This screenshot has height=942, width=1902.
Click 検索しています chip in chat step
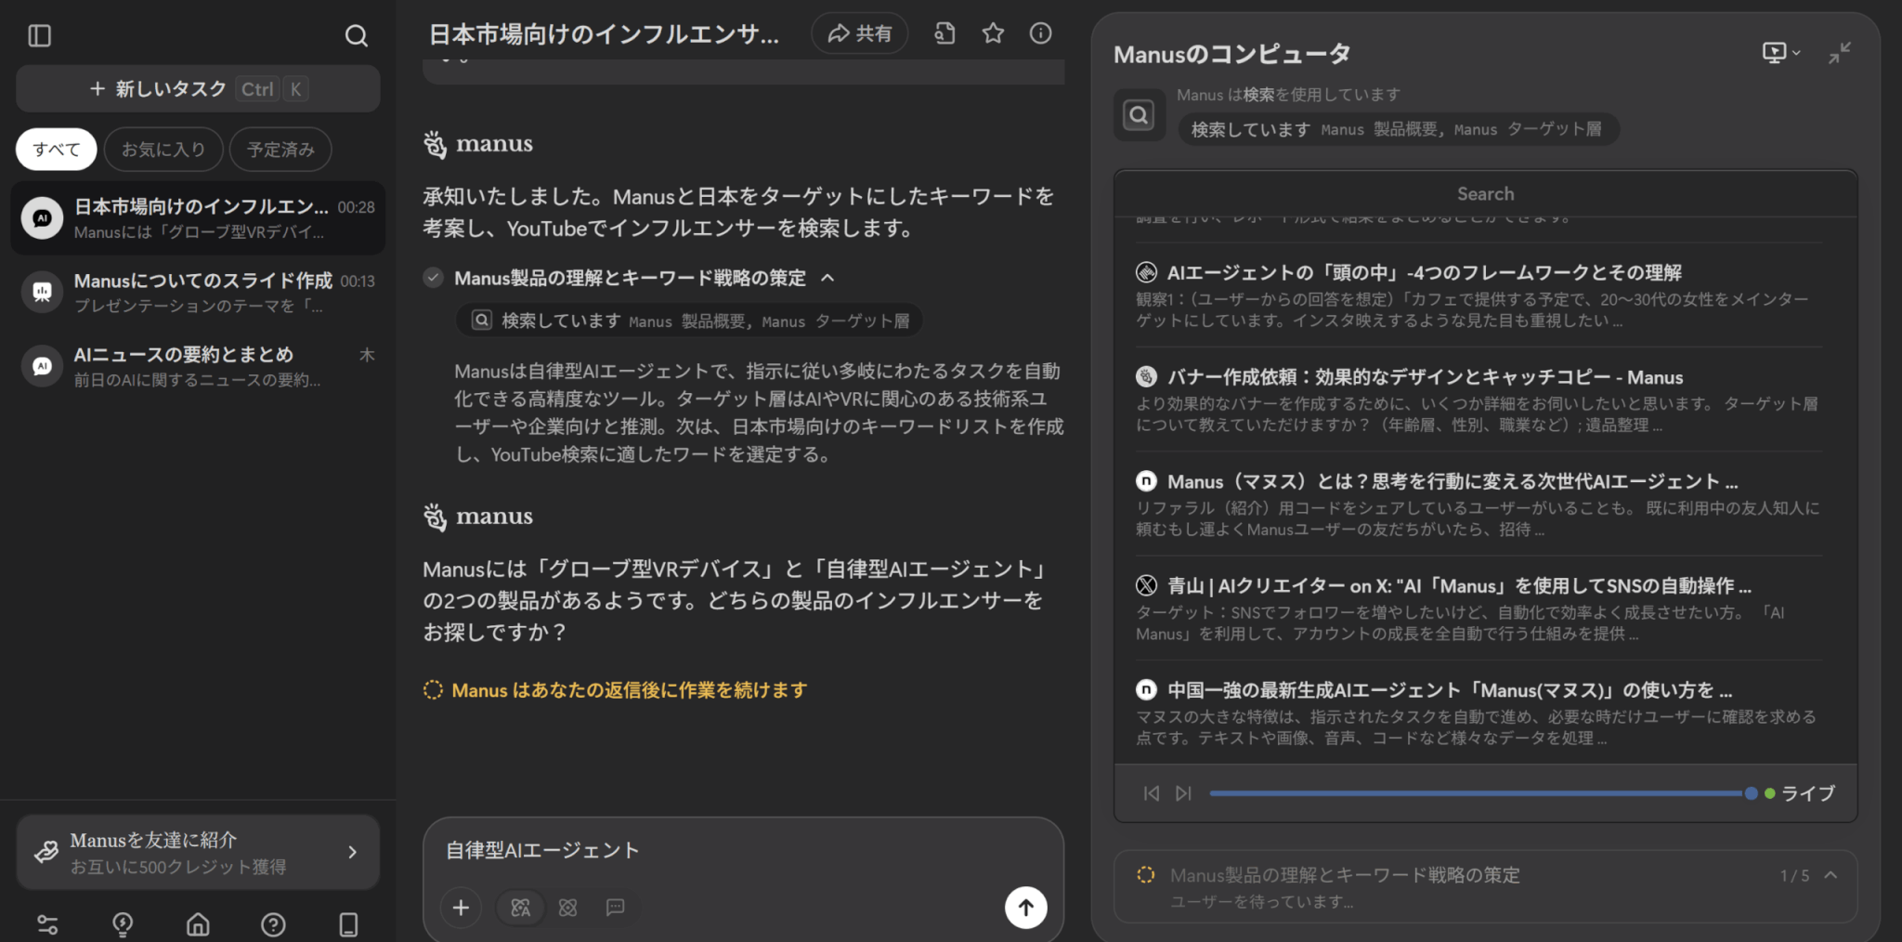coord(690,321)
